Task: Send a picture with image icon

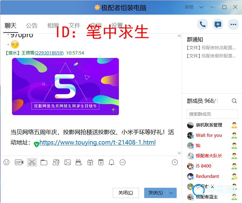Action: 67,162
